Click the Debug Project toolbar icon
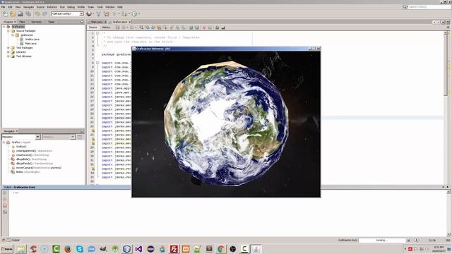This screenshot has width=452, height=254. point(124,14)
